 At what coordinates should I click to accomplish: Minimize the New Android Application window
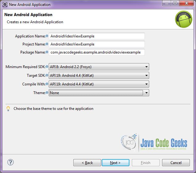point(167,3)
